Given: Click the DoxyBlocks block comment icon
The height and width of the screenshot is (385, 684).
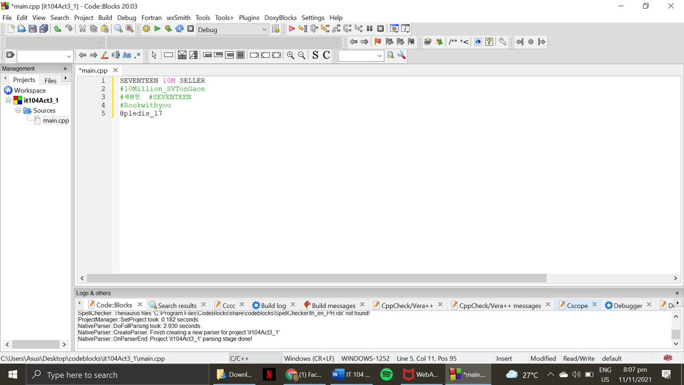Looking at the screenshot, I should click(454, 42).
